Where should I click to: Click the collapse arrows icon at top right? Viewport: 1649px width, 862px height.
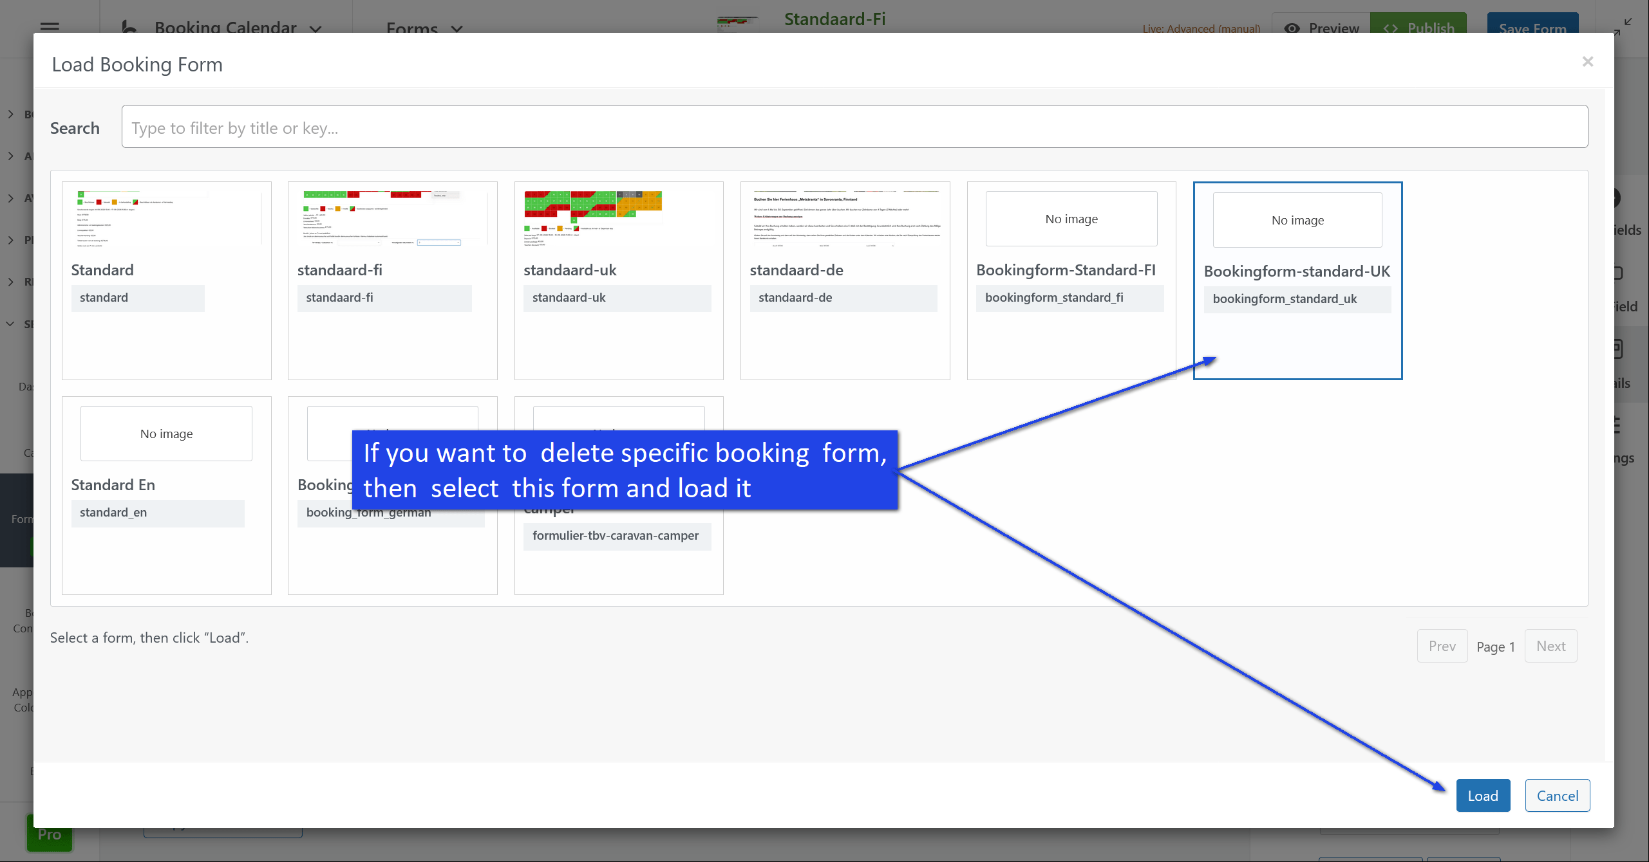tap(1623, 26)
